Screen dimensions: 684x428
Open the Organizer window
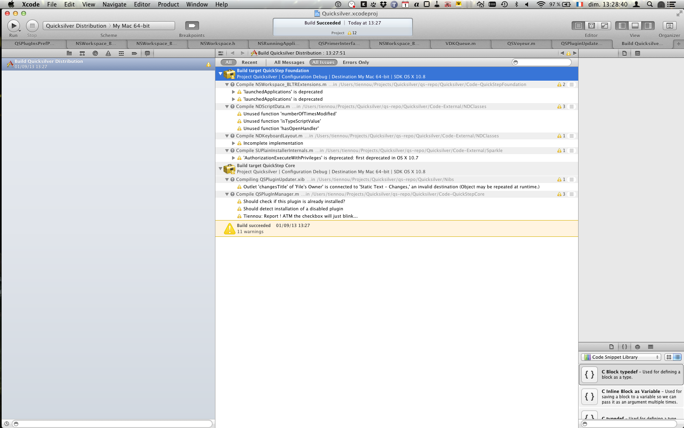(x=669, y=26)
